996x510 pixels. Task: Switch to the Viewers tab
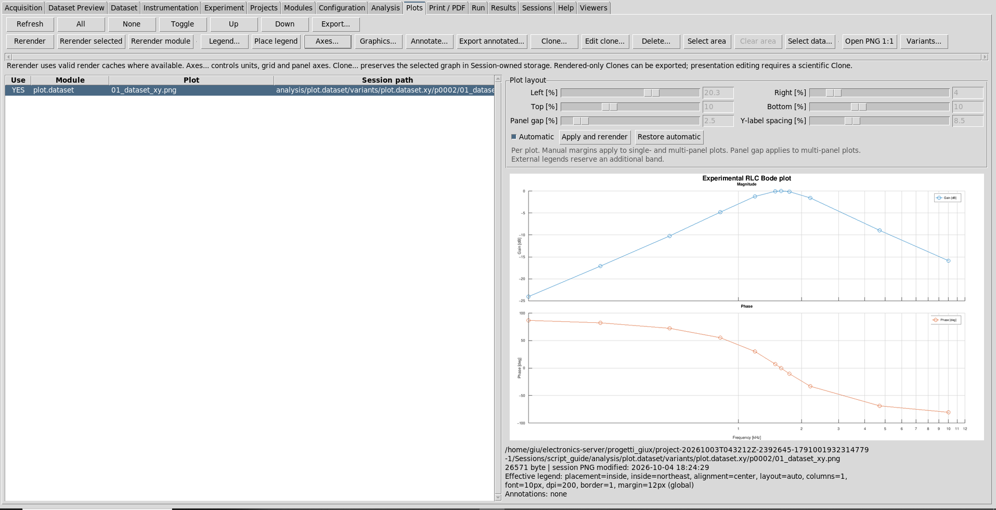(x=593, y=8)
